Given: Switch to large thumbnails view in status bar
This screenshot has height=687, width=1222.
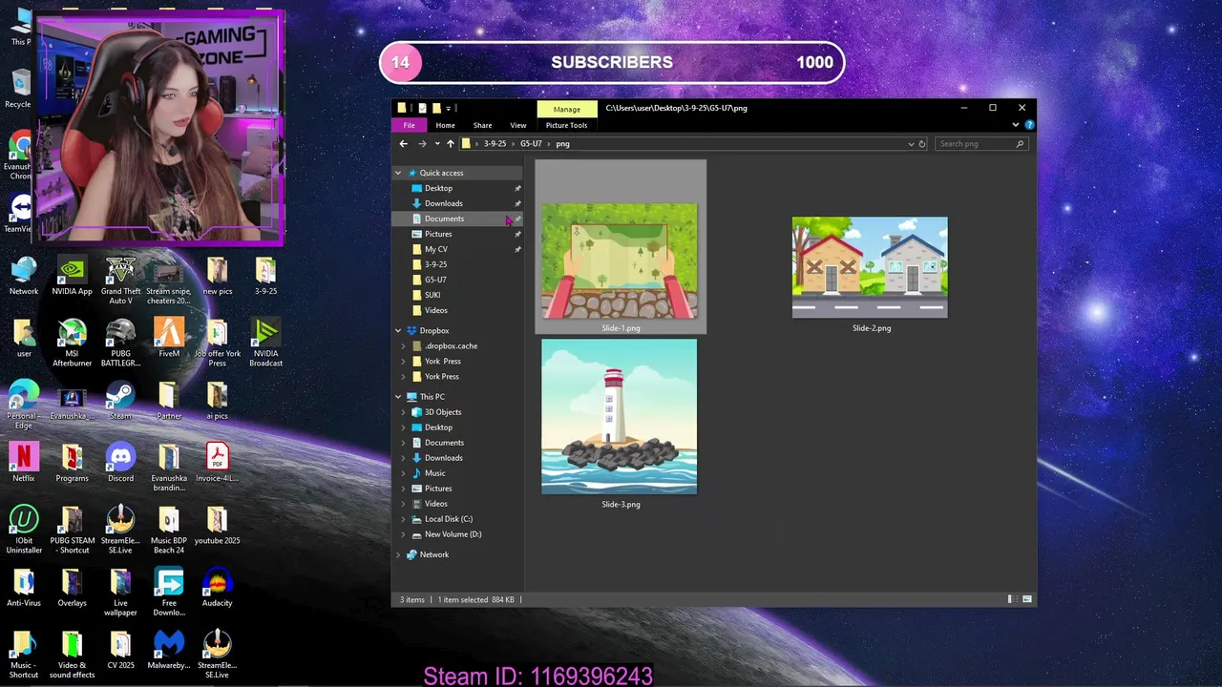Looking at the screenshot, I should (x=1027, y=599).
